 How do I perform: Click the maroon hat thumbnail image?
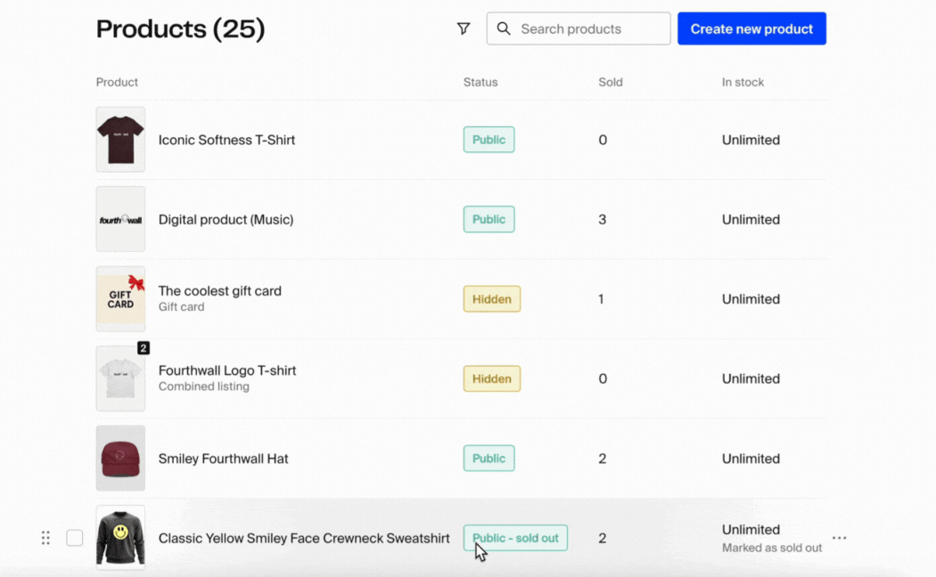click(x=120, y=458)
